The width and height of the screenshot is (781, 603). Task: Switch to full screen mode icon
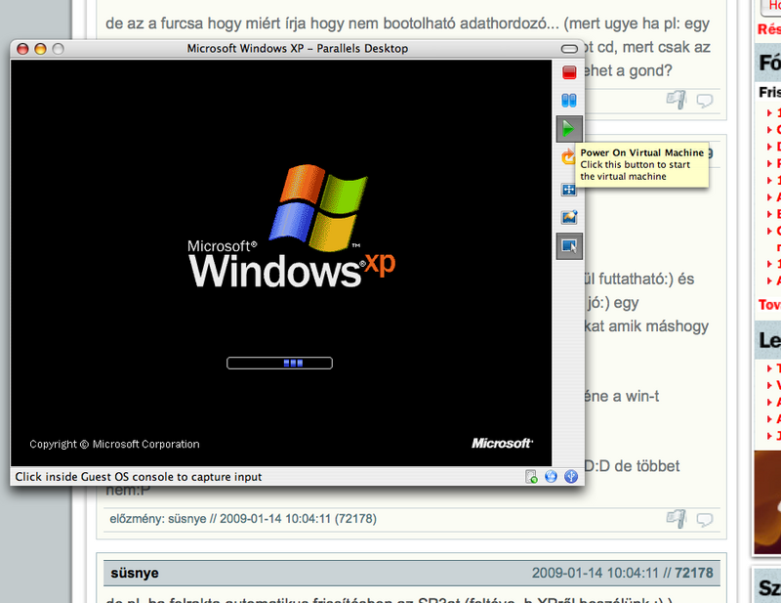[x=569, y=190]
